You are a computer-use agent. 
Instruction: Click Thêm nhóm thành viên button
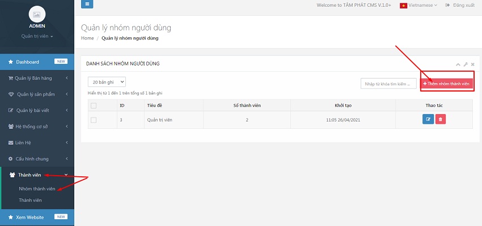[x=446, y=84]
